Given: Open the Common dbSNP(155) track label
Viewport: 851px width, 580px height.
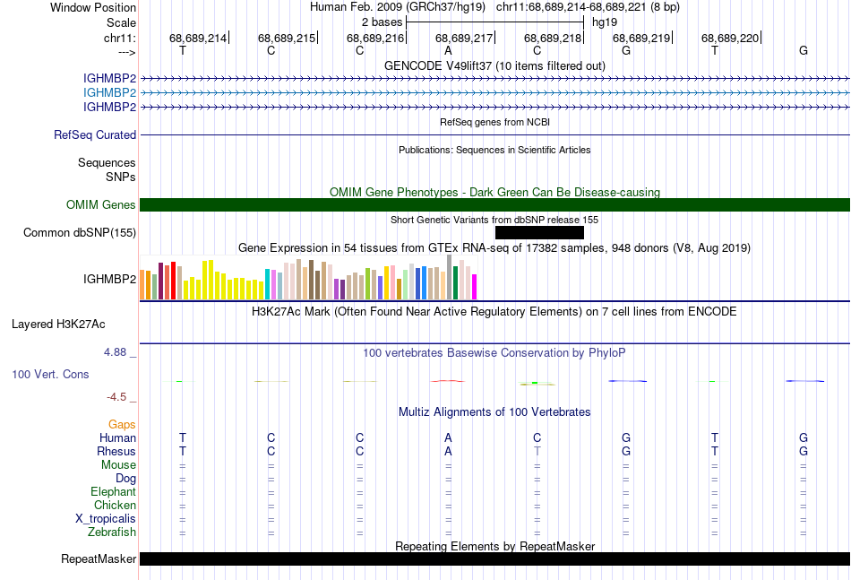Looking at the screenshot, I should click(x=80, y=232).
